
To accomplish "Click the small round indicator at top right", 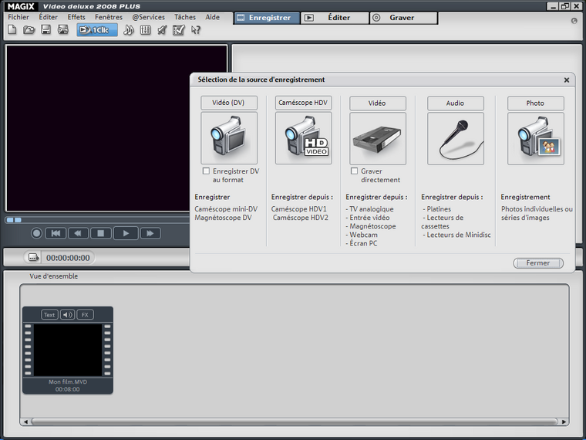I will point(574,21).
